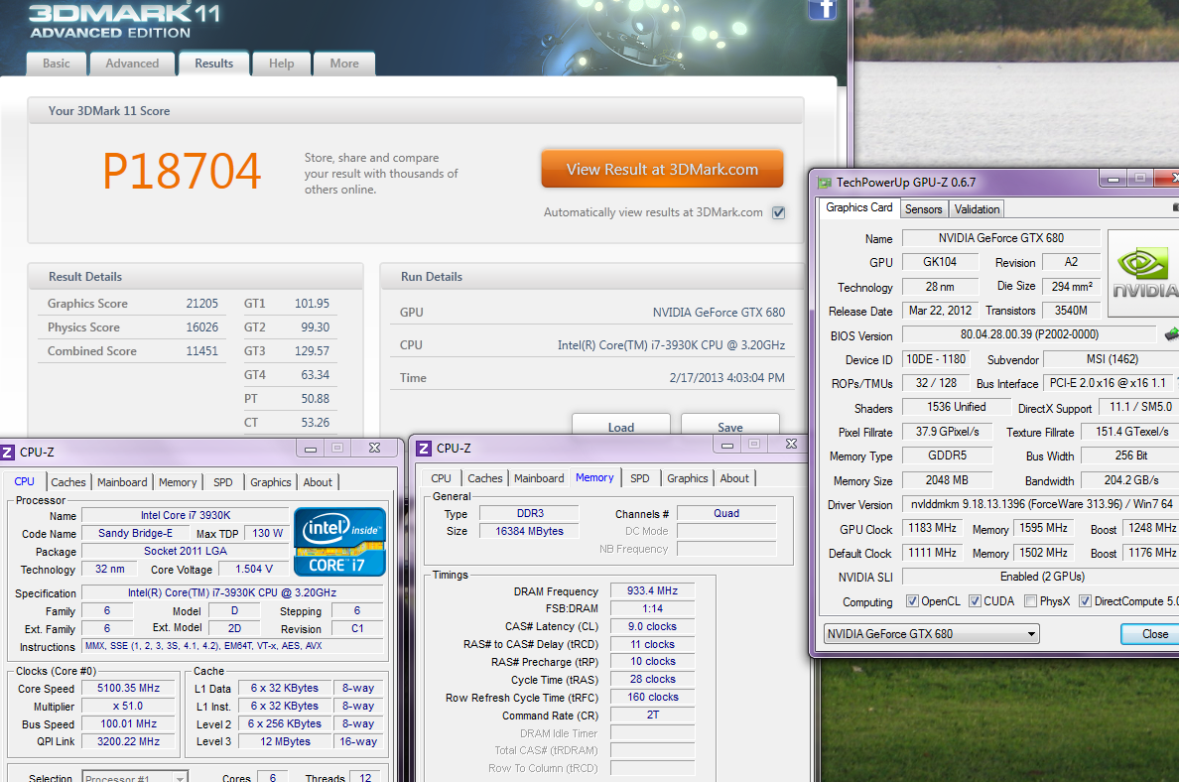Open the Help tab in 3DMark

281,64
